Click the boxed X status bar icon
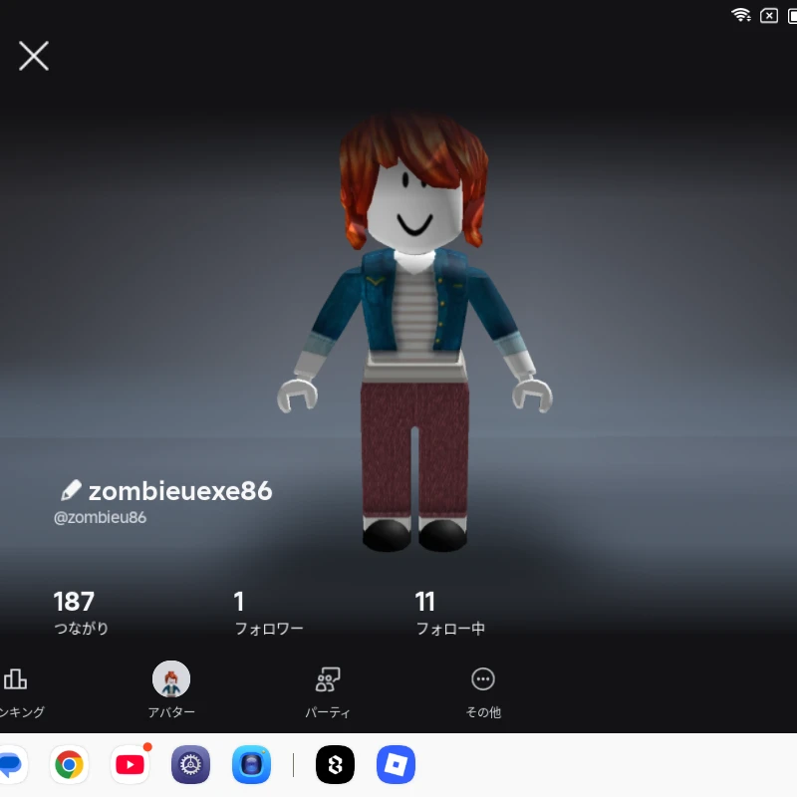This screenshot has width=797, height=797. click(x=769, y=16)
